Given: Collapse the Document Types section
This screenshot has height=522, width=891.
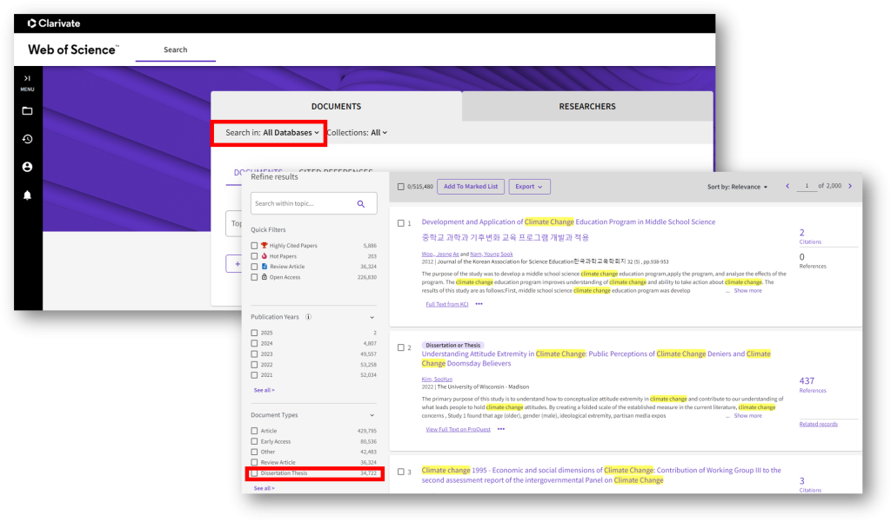Looking at the screenshot, I should [x=372, y=415].
